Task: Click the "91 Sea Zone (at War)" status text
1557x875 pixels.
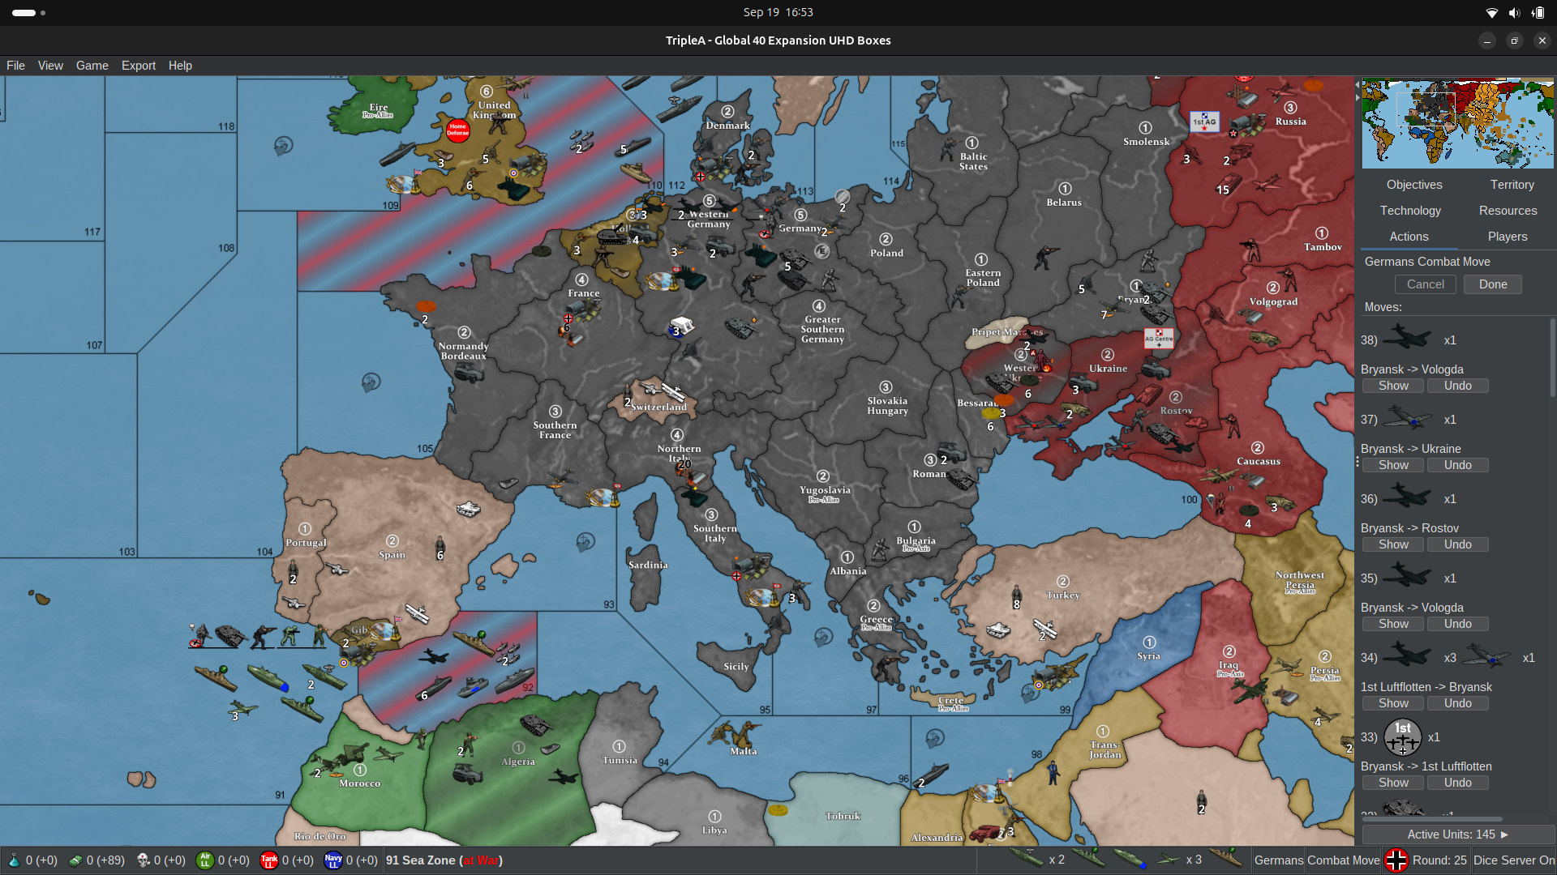Action: pyautogui.click(x=444, y=860)
